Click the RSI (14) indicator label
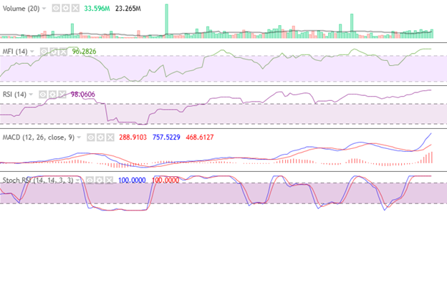Viewport: 447px width, 285px height. pyautogui.click(x=14, y=95)
